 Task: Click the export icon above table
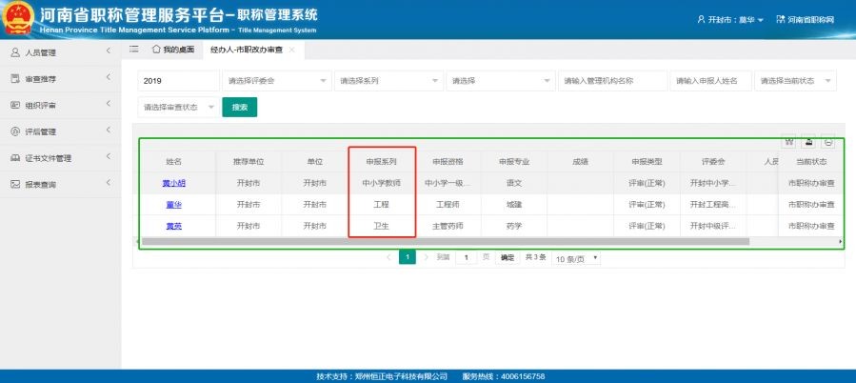click(x=808, y=142)
